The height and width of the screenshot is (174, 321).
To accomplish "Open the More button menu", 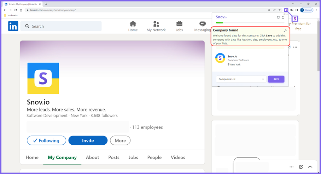I will [x=120, y=140].
